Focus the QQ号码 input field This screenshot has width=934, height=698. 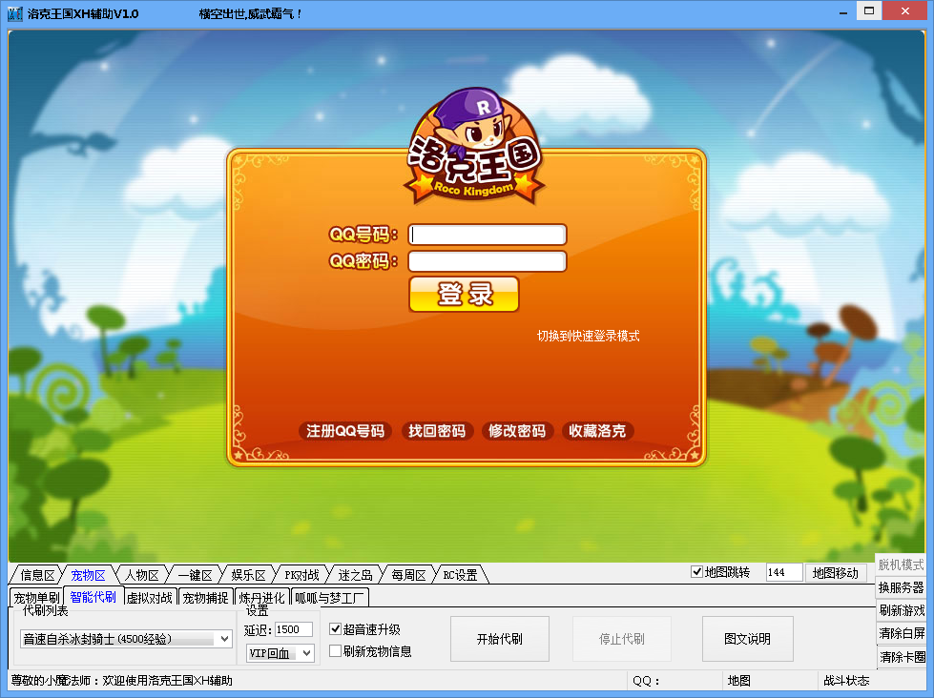[x=488, y=235]
